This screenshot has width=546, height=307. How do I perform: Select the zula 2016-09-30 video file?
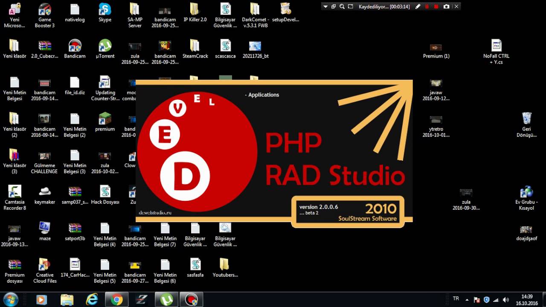(466, 199)
